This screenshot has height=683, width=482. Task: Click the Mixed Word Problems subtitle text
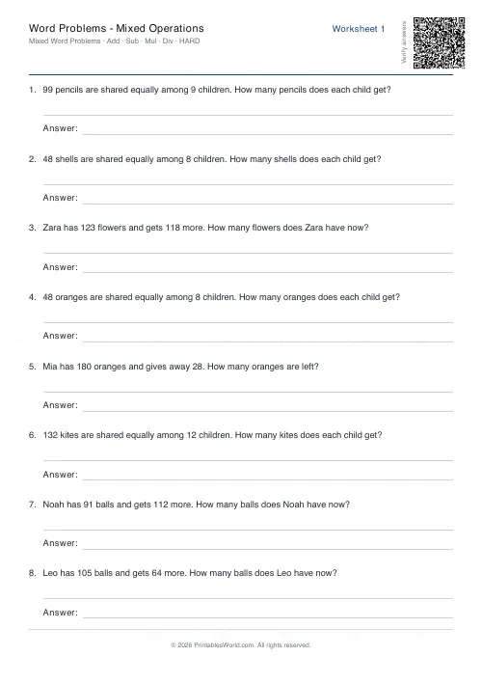(114, 41)
